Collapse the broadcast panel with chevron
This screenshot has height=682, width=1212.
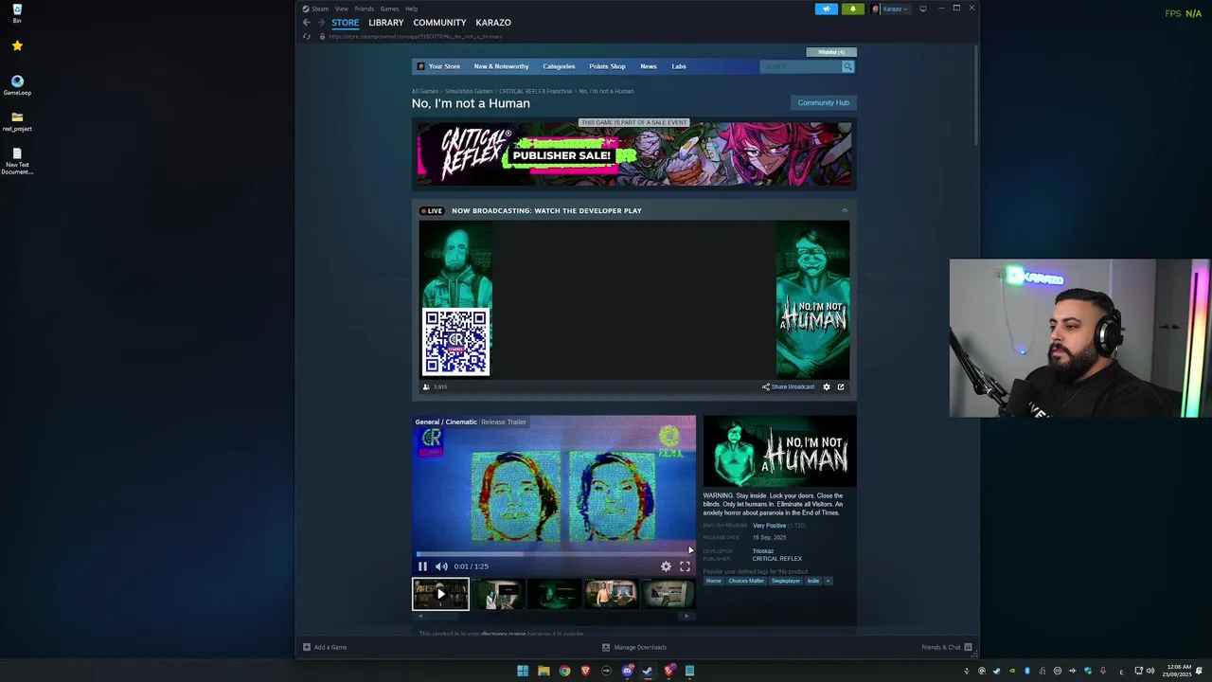click(x=845, y=210)
